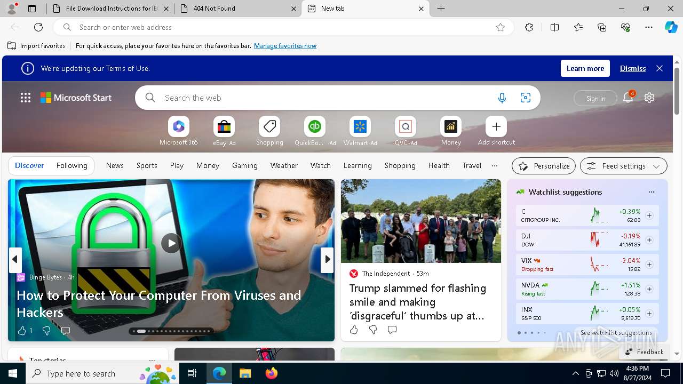Dislike the Trump article
The width and height of the screenshot is (683, 384).
pyautogui.click(x=373, y=330)
